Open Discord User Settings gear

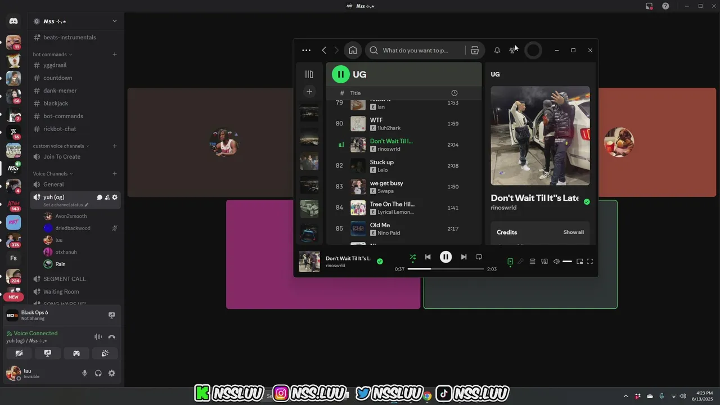click(111, 373)
